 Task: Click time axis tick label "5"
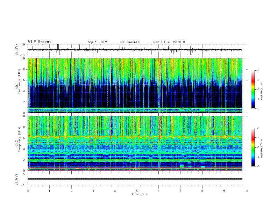137,191
